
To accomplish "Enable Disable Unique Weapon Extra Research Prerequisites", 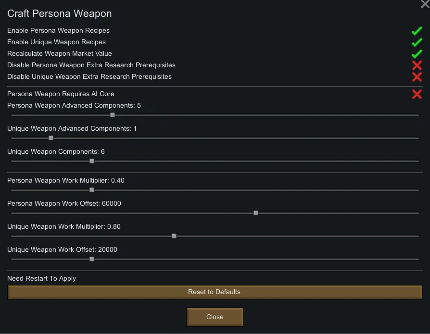I will coord(417,77).
